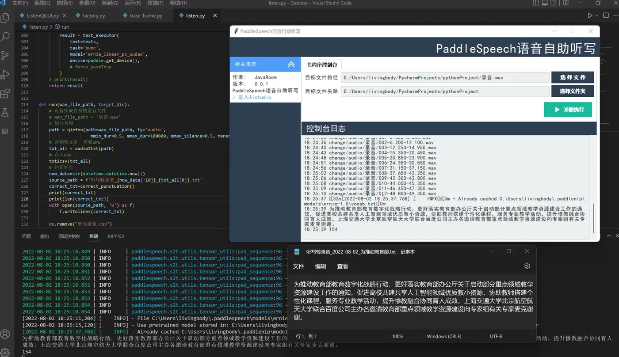Viewport: 619px width, 357px height.
Task: Follow the 进入Aistudio link
Action: coord(255,97)
